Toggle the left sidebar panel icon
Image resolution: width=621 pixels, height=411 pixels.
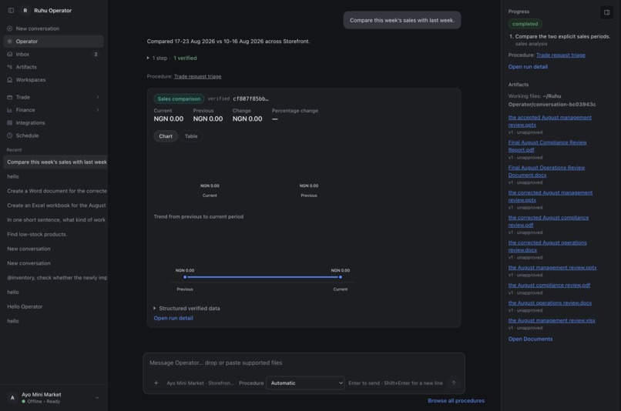tap(11, 10)
